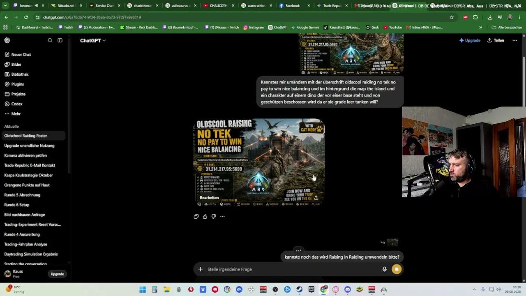Viewport: 526px width, 296px height.
Task: Open the Chrome apps grid in the bookmarks bar
Action: point(5,28)
